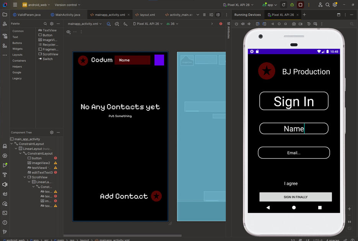The height and width of the screenshot is (241, 358).
Task: Click emulator toolbar Home circle icon
Action: pyautogui.click(x=279, y=24)
